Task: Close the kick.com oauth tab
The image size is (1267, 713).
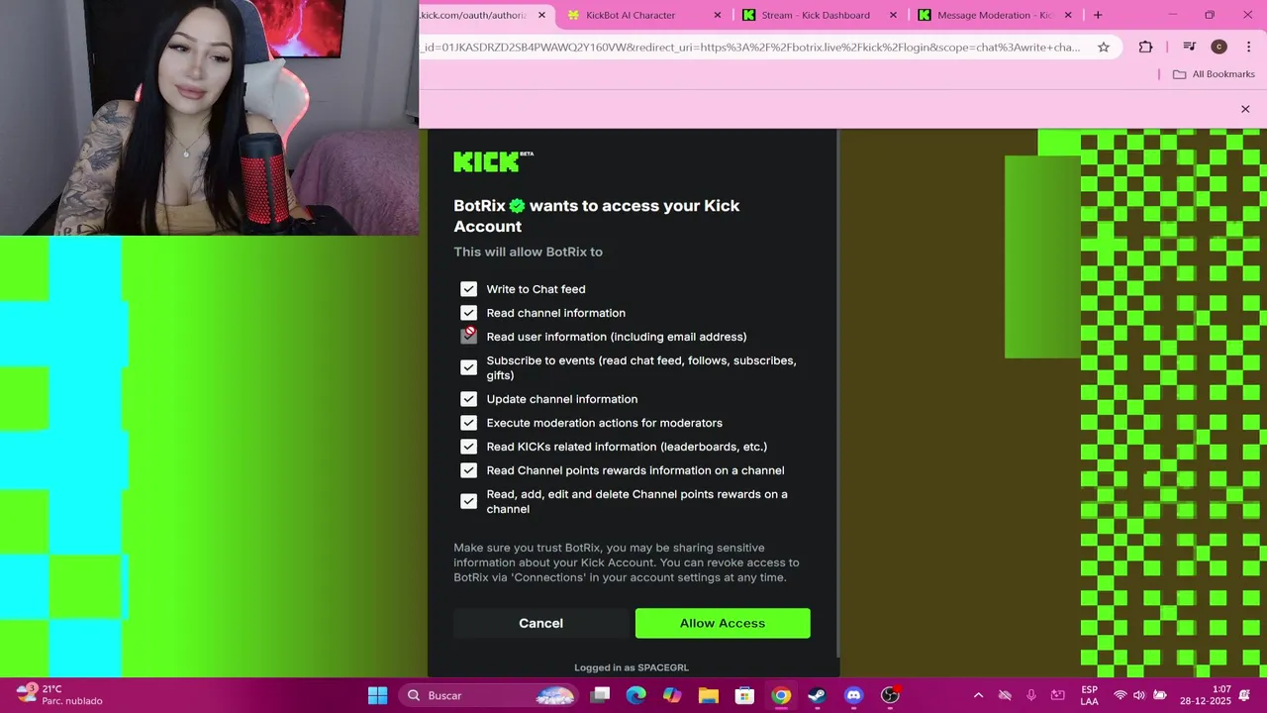Action: coord(541,15)
